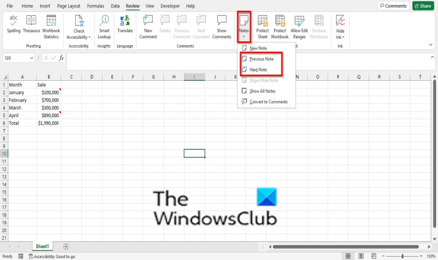Image resolution: width=438 pixels, height=260 pixels.
Task: Click the Protect Workbook icon
Action: coord(280,21)
